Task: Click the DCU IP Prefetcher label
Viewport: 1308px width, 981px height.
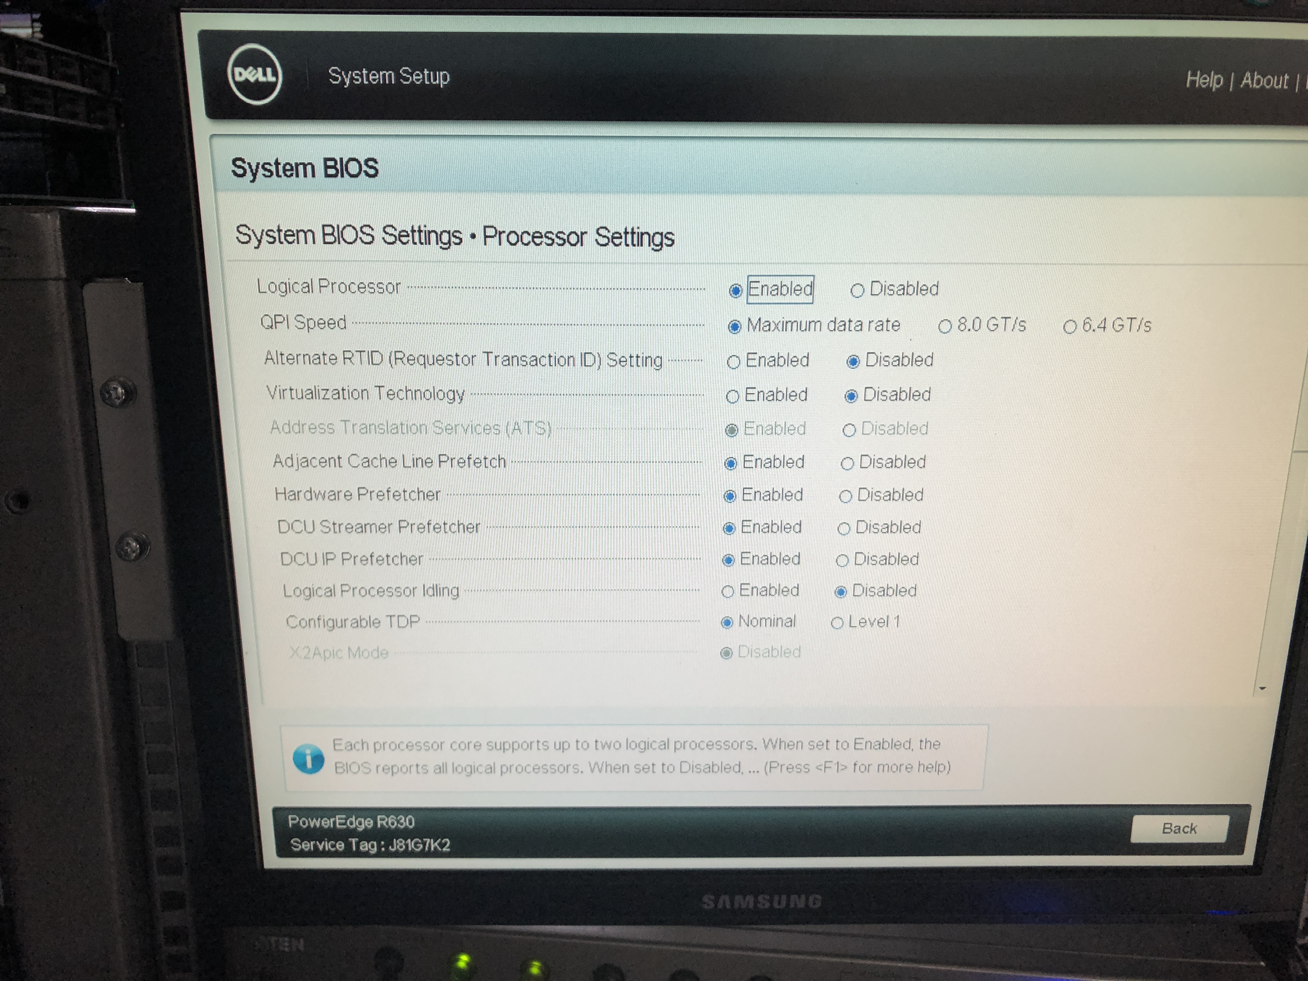Action: coord(351,559)
